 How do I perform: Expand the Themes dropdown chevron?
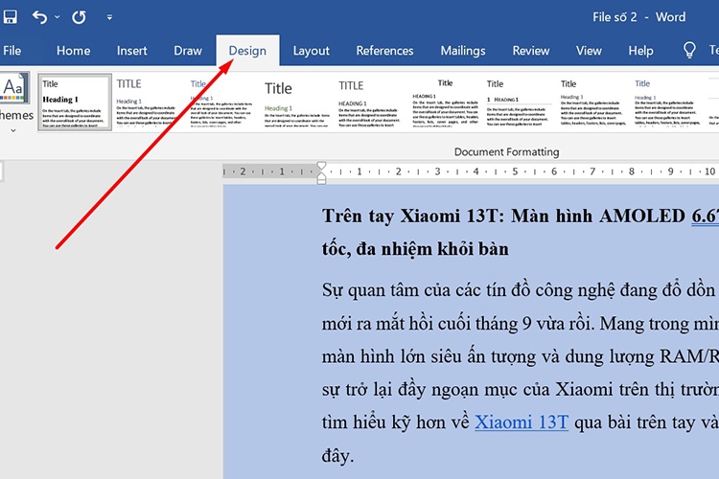coord(13,130)
